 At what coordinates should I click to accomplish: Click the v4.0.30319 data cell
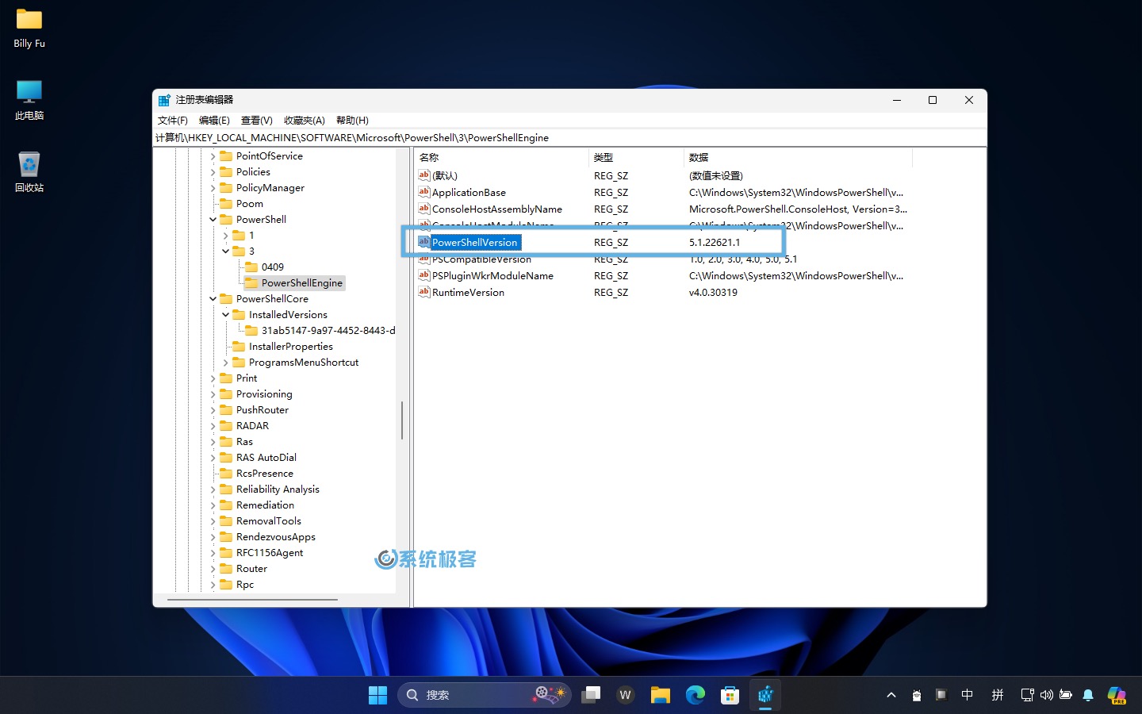pyautogui.click(x=713, y=293)
